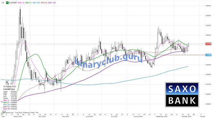Click the June 2020 label on time axis
The height and width of the screenshot is (119, 214).
pos(89,116)
